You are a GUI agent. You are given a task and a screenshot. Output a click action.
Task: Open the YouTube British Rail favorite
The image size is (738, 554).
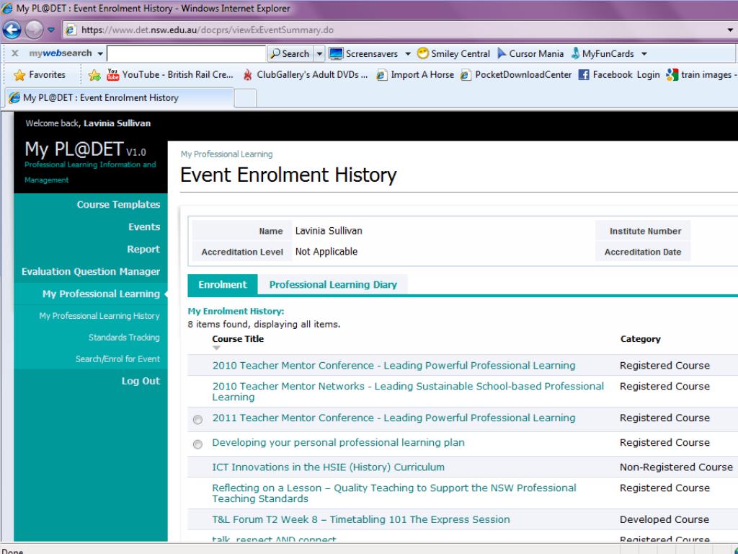tap(170, 75)
